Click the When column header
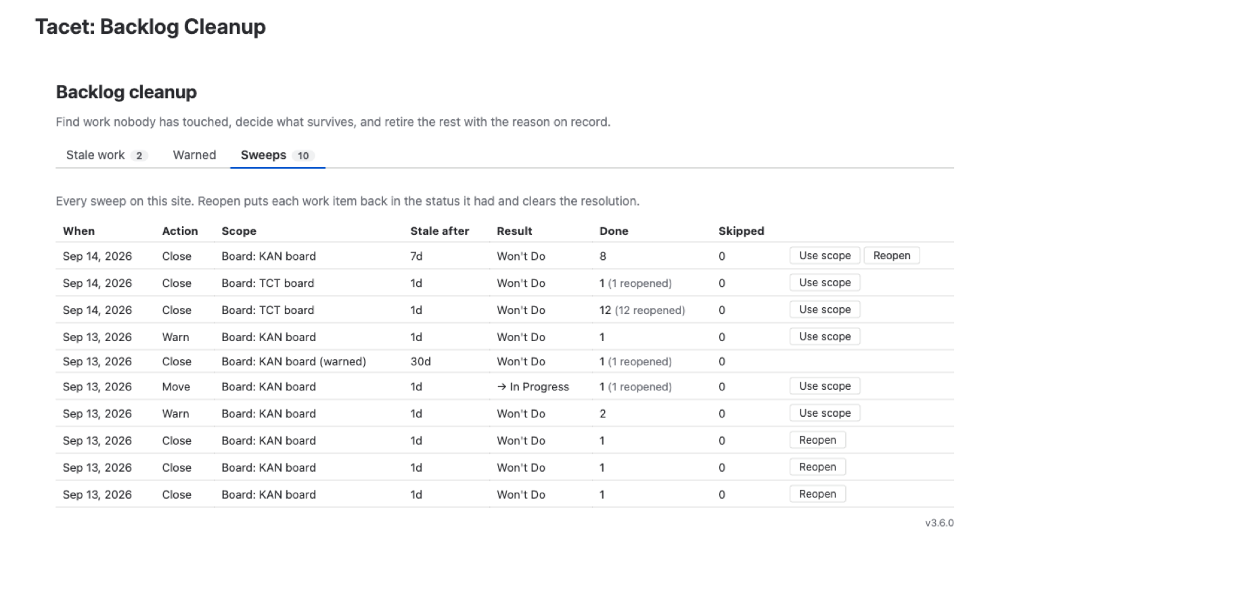The height and width of the screenshot is (609, 1245). point(78,231)
